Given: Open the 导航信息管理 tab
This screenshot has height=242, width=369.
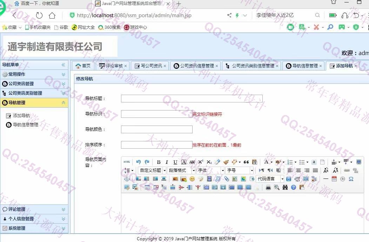Looking at the screenshot, I should tap(302, 66).
